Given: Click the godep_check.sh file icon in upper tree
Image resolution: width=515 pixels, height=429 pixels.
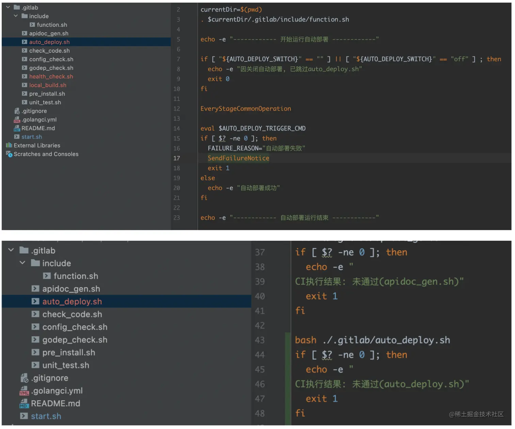Looking at the screenshot, I should (25, 68).
